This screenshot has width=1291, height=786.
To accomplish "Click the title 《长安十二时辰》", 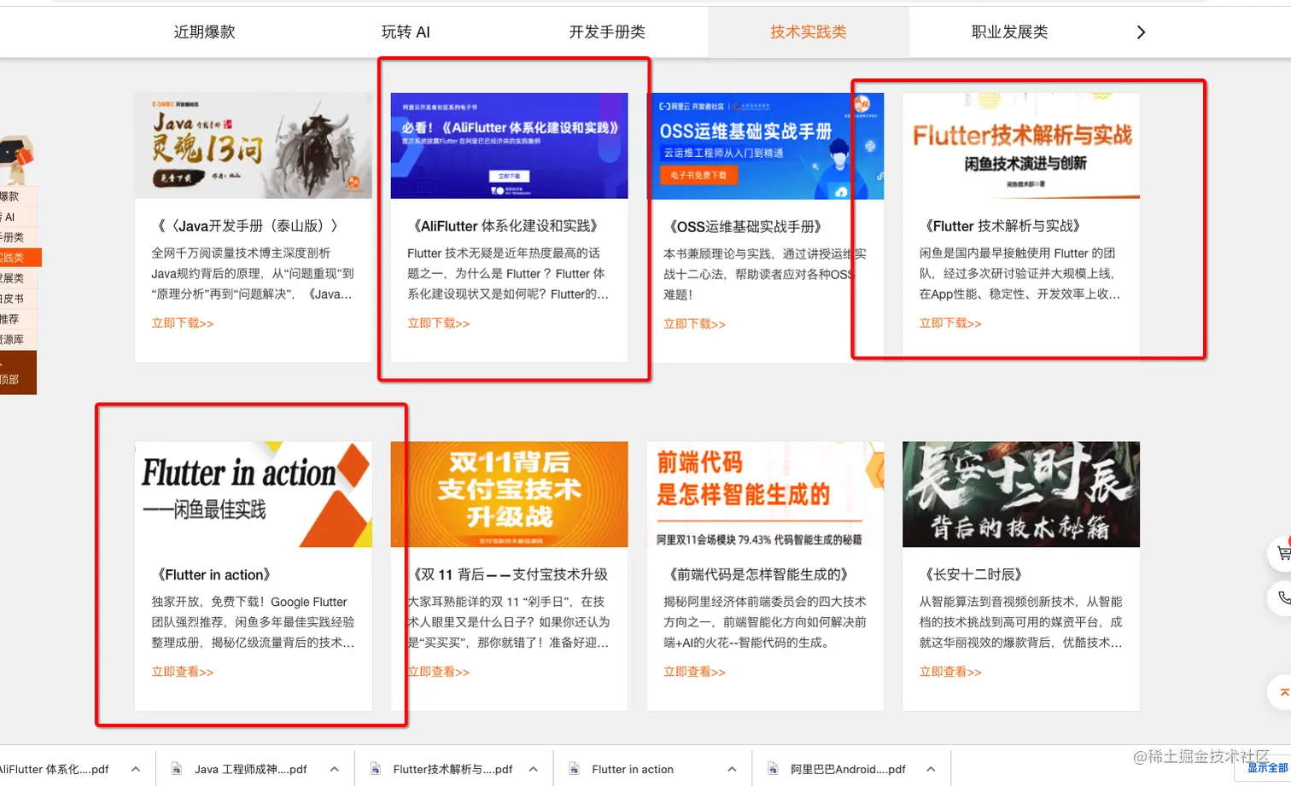I will tap(973, 574).
